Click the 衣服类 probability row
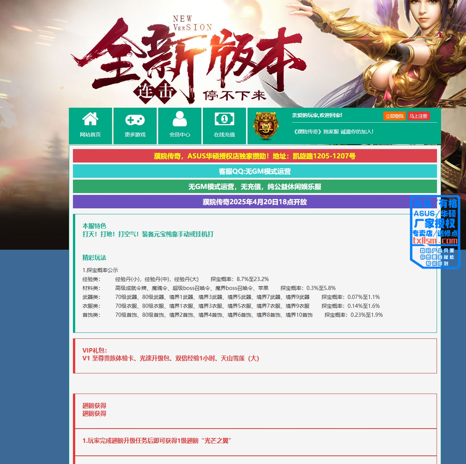 pyautogui.click(x=231, y=306)
